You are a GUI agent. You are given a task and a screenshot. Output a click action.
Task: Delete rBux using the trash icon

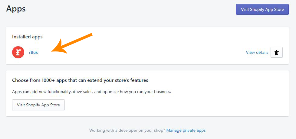[277, 52]
